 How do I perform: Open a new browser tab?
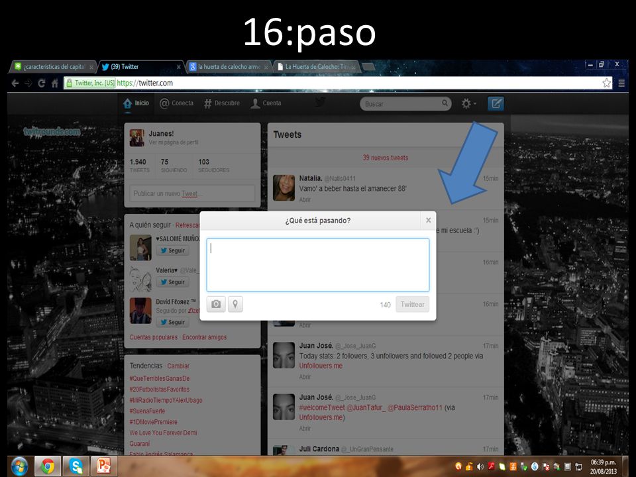[368, 67]
